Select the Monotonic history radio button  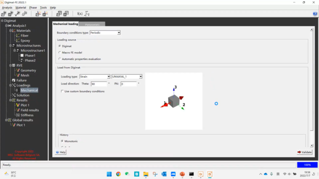pyautogui.click(x=62, y=141)
